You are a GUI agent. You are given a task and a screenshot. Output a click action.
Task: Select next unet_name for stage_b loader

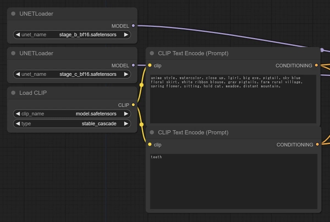(x=126, y=35)
